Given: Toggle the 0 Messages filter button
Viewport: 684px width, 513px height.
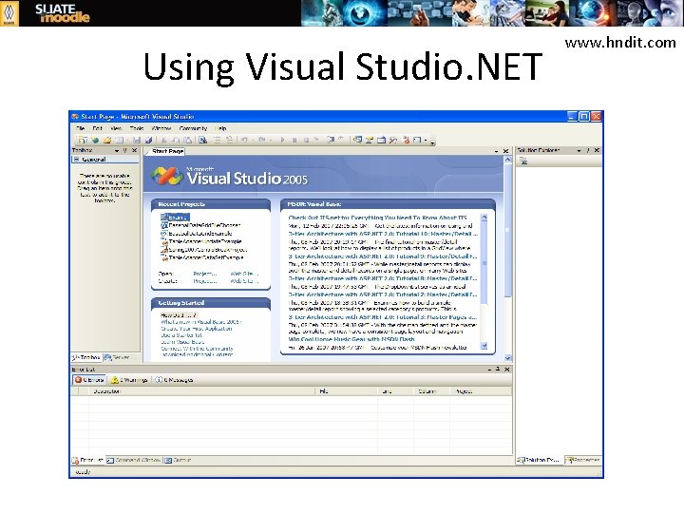Looking at the screenshot, I should pyautogui.click(x=175, y=380).
